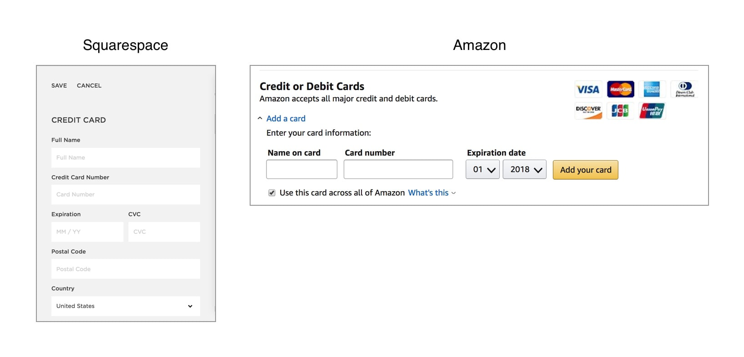Click the Visa card logo
Image resolution: width=744 pixels, height=357 pixels.
588,89
